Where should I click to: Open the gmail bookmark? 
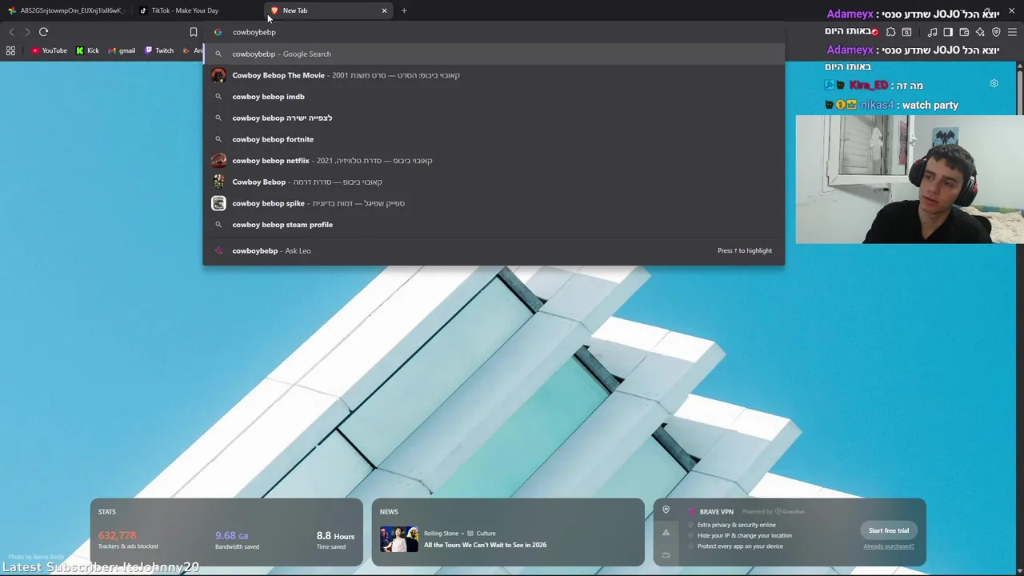(122, 50)
